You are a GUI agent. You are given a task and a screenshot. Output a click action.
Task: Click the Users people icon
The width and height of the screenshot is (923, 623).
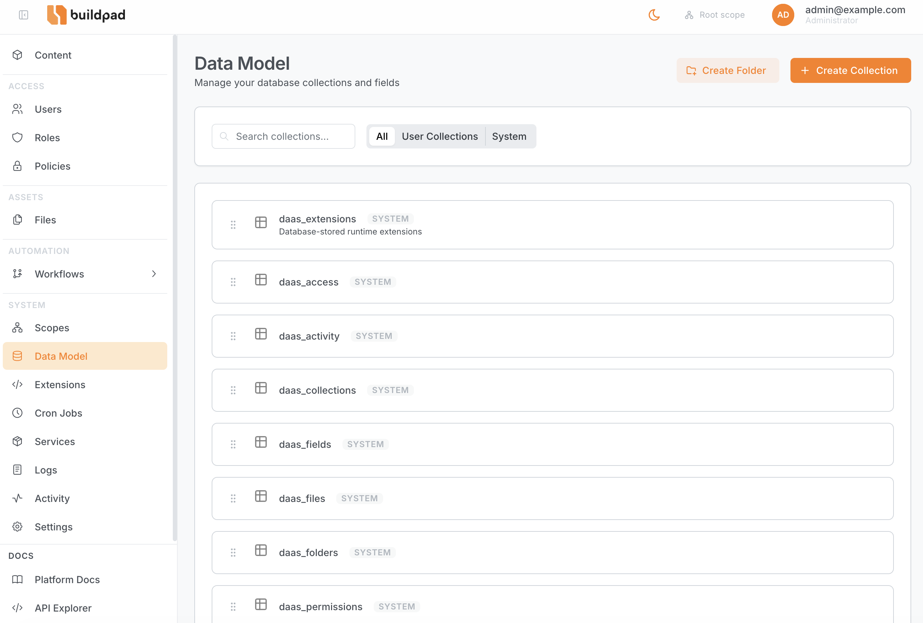17,109
